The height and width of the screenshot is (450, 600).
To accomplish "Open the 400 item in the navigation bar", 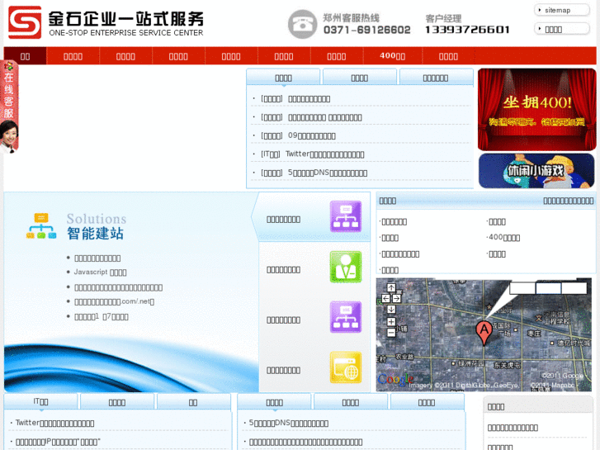I will (x=392, y=56).
